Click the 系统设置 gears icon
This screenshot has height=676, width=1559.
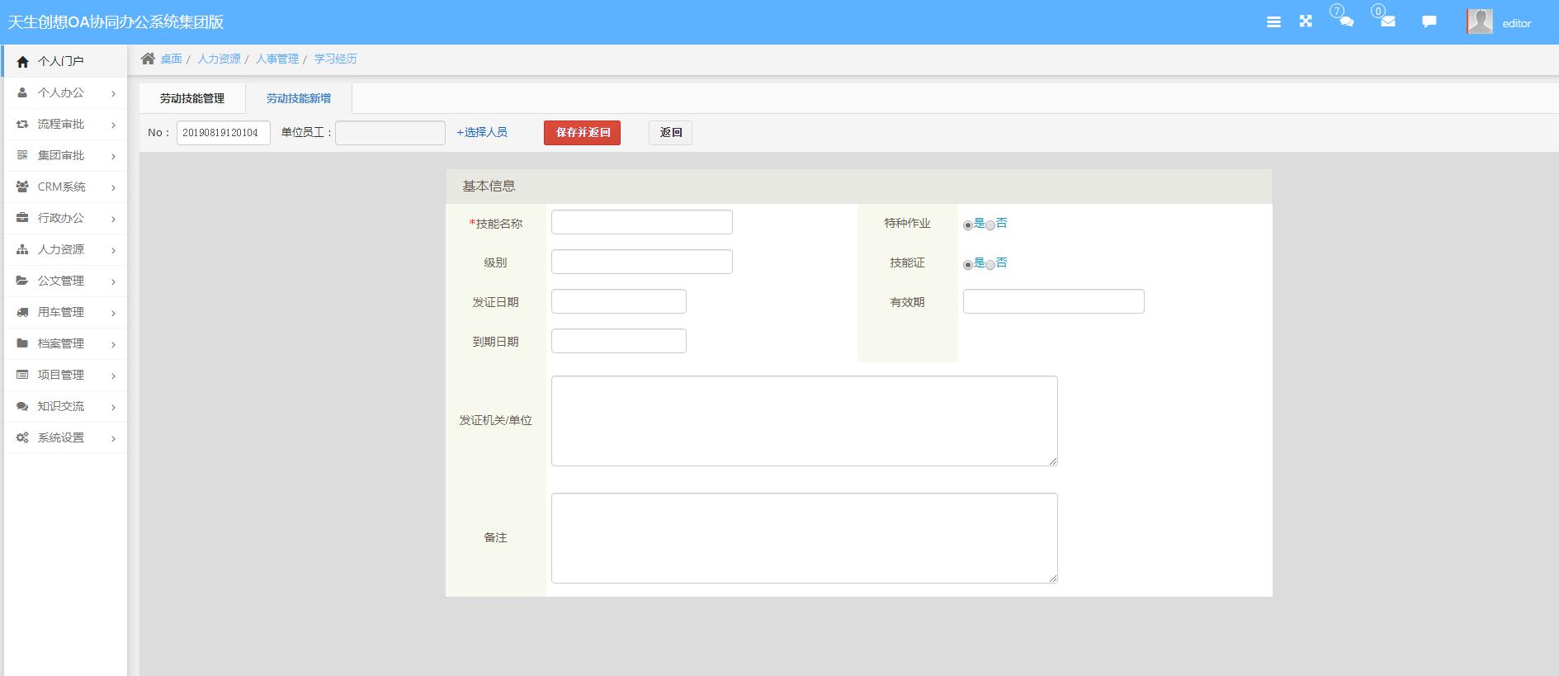pyautogui.click(x=22, y=437)
